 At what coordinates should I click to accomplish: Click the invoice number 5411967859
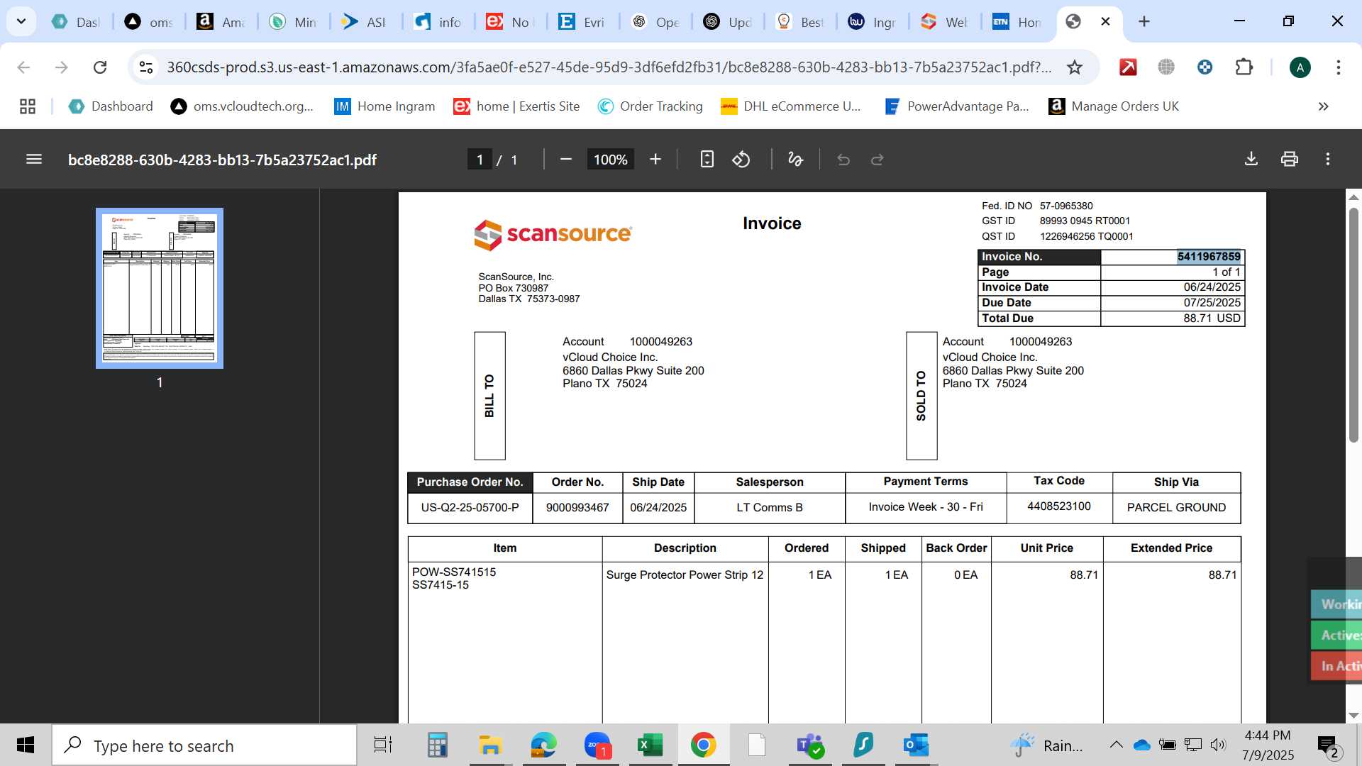point(1209,257)
